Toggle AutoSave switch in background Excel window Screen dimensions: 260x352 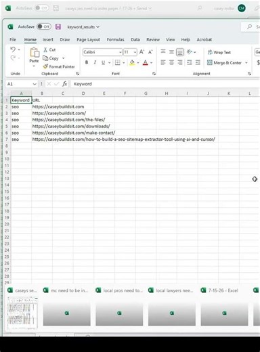[x=41, y=8]
